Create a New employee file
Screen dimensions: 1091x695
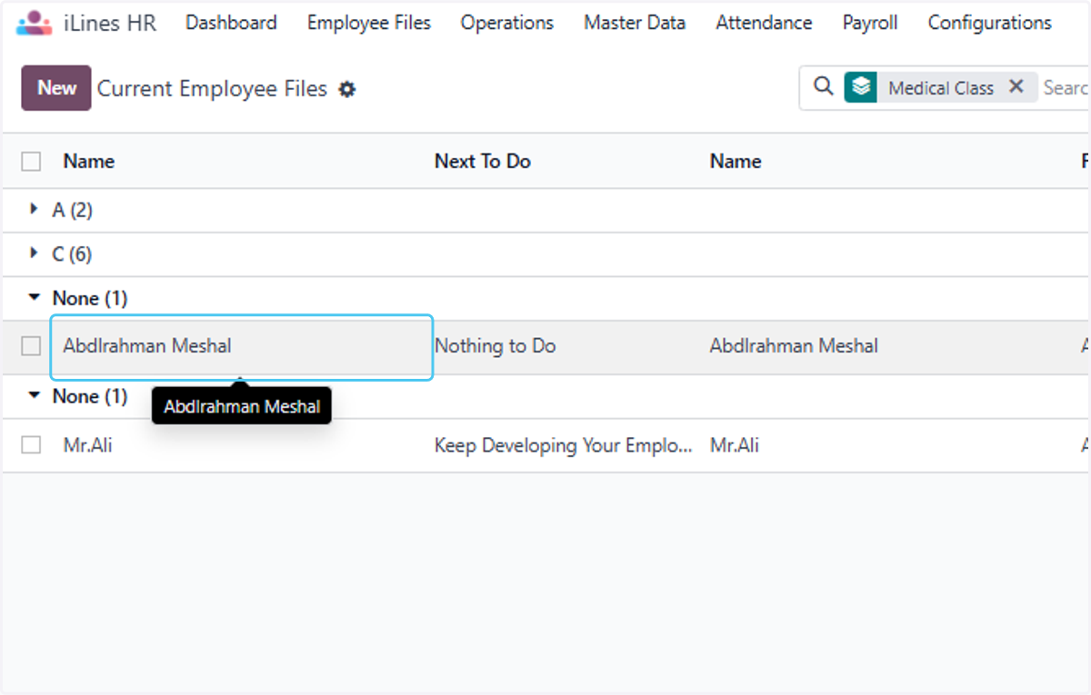tap(56, 88)
